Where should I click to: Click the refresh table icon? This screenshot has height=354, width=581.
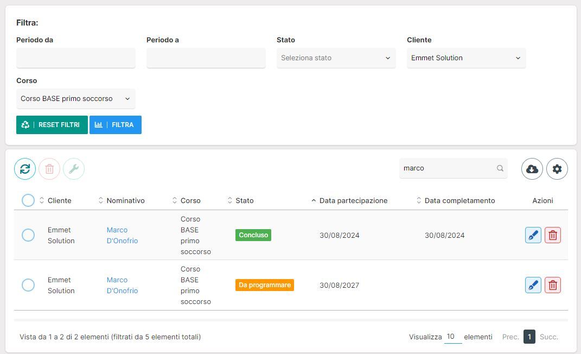coord(25,169)
